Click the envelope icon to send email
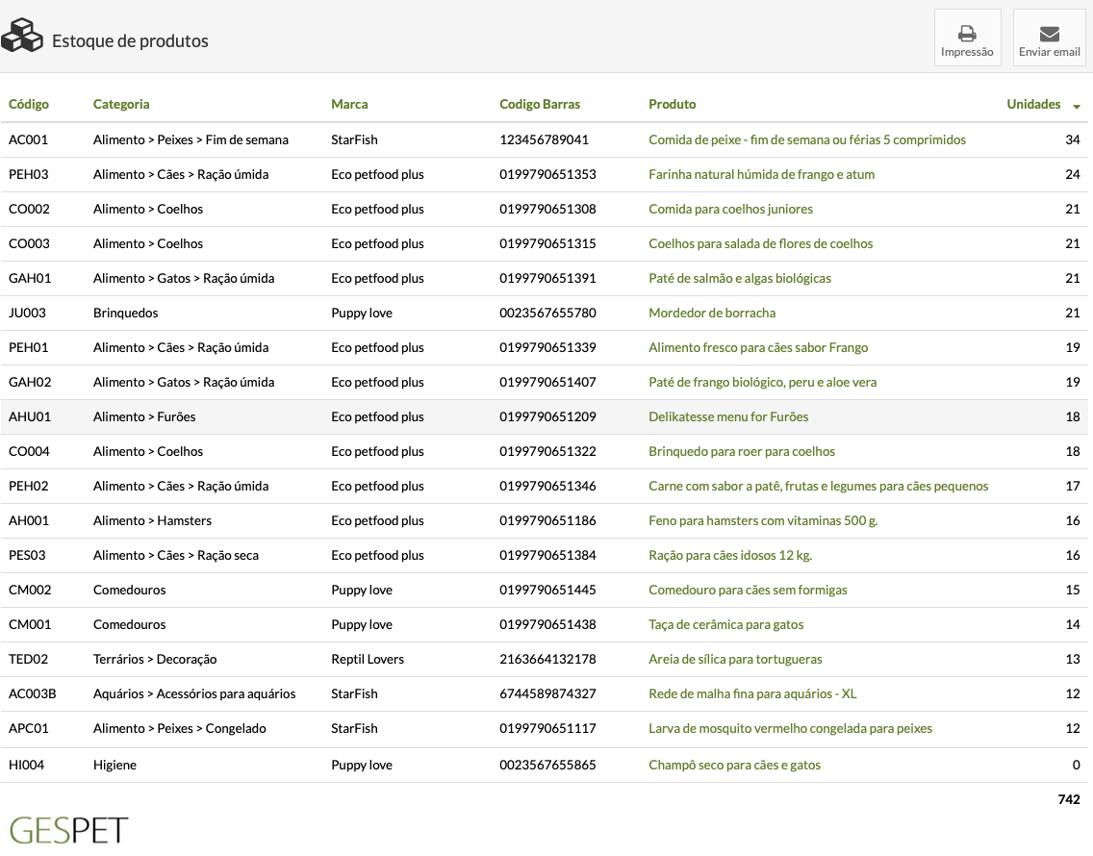This screenshot has width=1093, height=856. click(x=1049, y=34)
